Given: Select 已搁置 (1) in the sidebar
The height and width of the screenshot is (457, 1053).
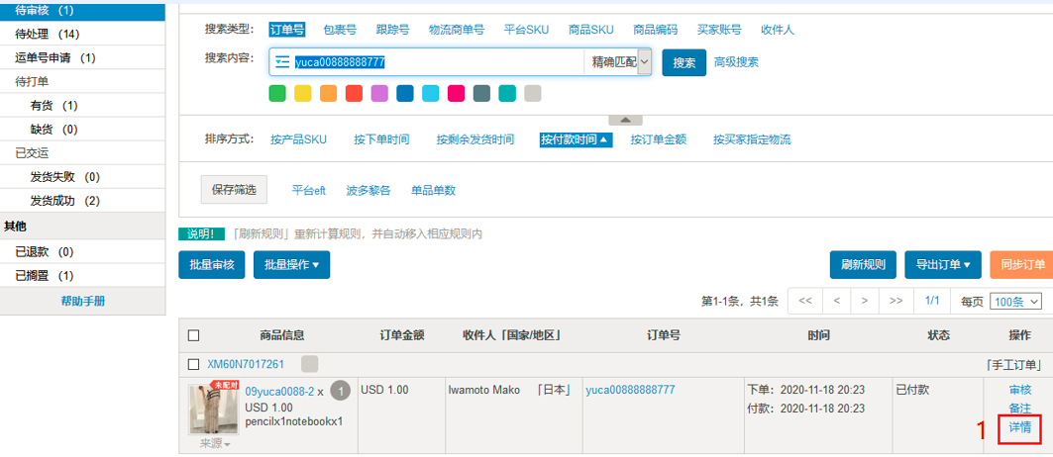Looking at the screenshot, I should [45, 276].
